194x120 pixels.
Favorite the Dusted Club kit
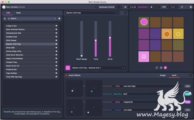[56, 37]
